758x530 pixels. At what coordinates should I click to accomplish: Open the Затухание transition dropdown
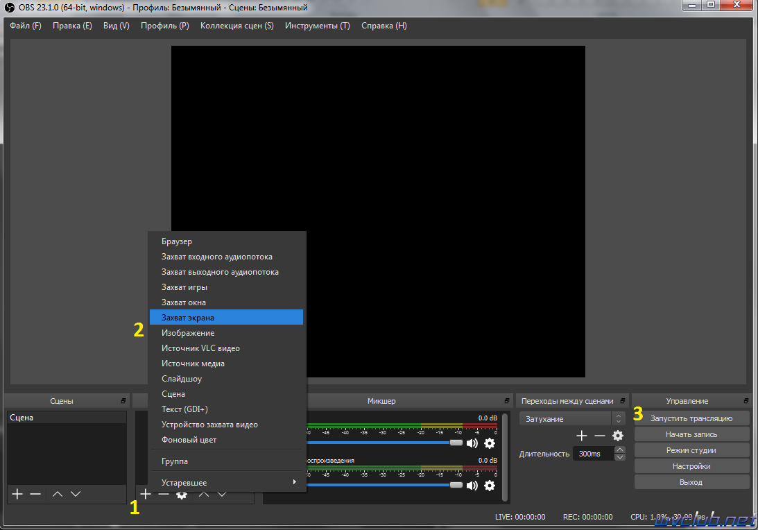click(572, 419)
